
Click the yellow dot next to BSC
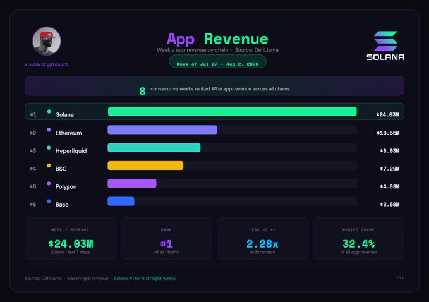[x=49, y=166]
